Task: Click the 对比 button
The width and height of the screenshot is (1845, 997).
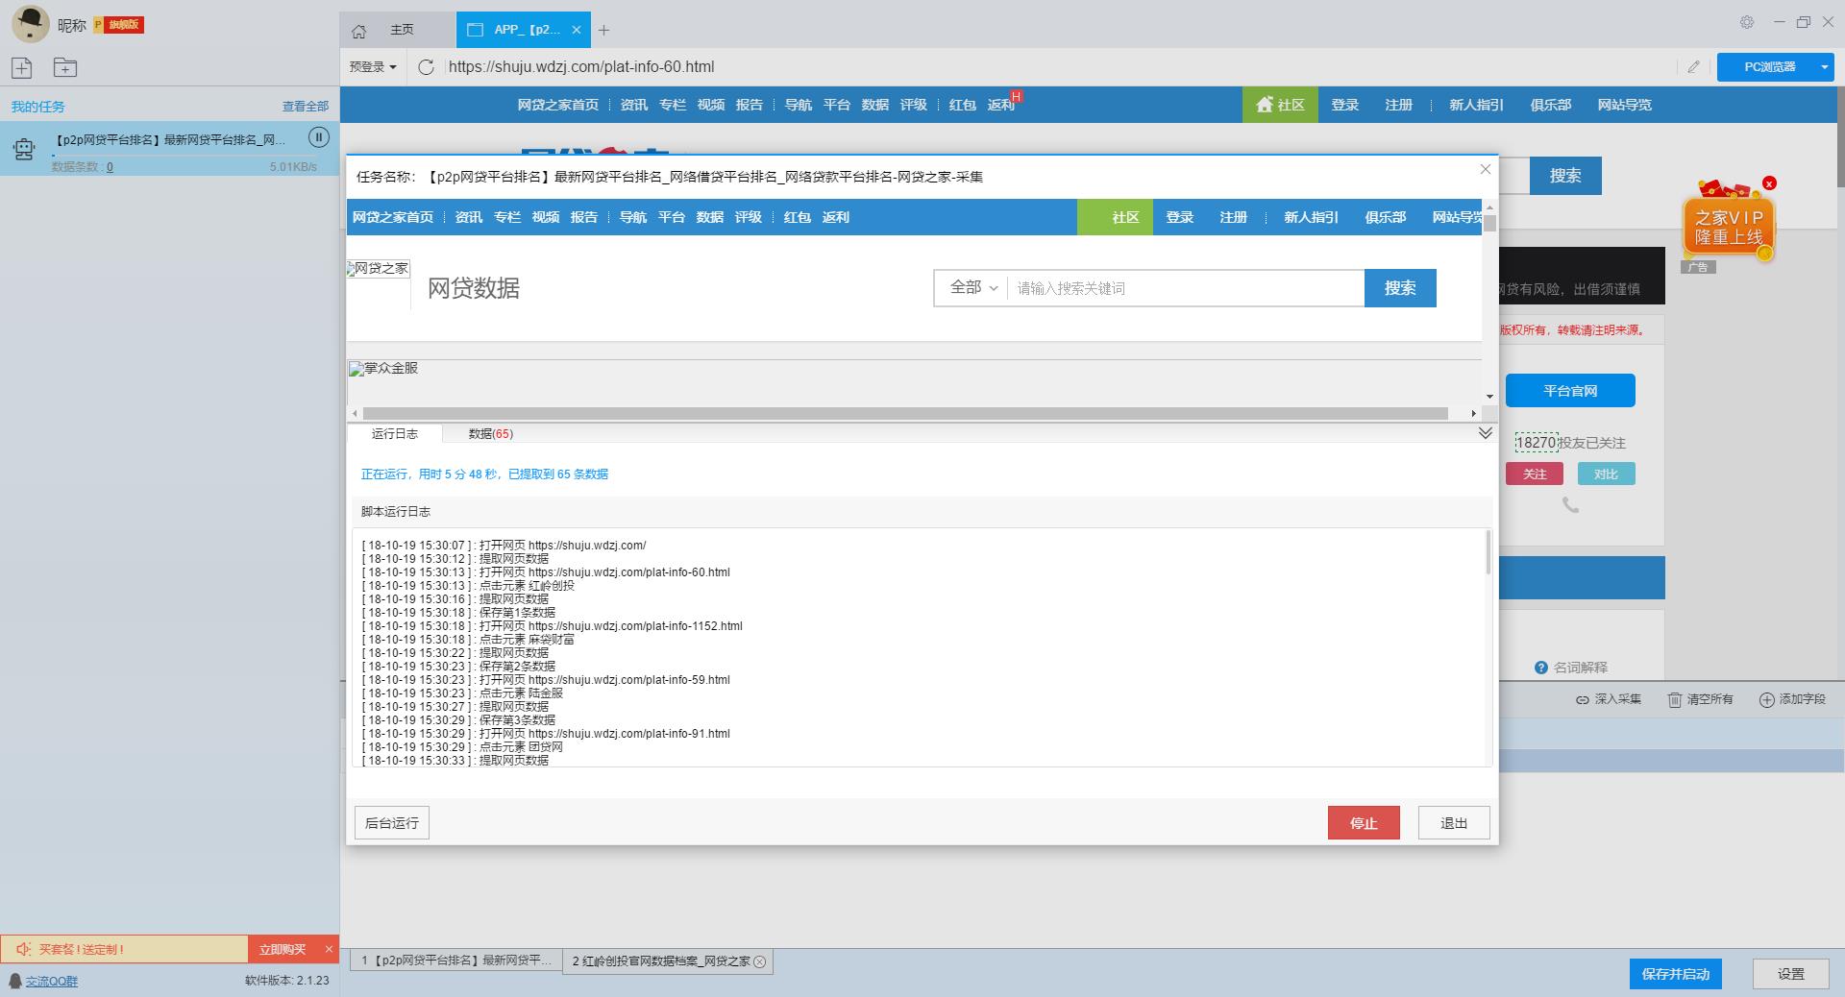Action: pyautogui.click(x=1606, y=474)
